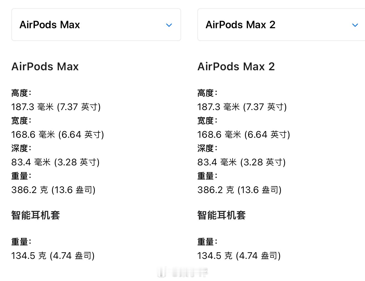
Task: Open the AirPods Max 2 model dropdown
Action: tap(281, 25)
